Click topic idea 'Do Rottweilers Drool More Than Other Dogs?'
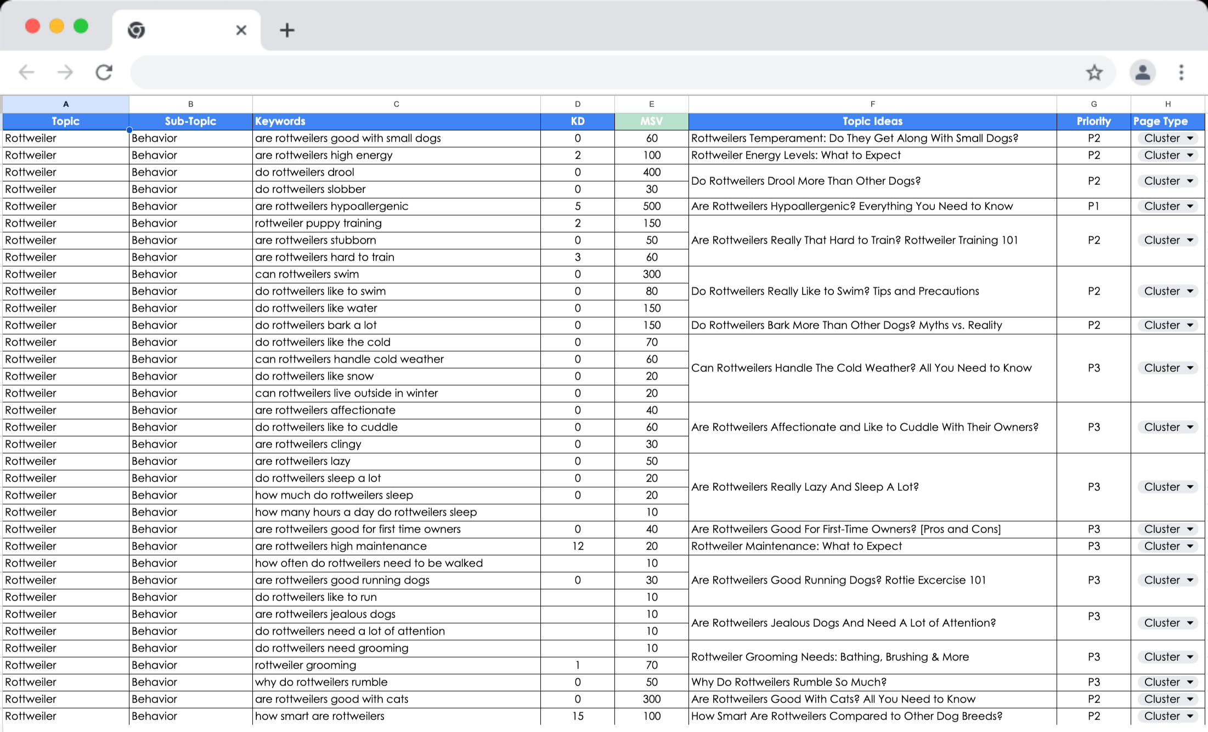 point(873,181)
